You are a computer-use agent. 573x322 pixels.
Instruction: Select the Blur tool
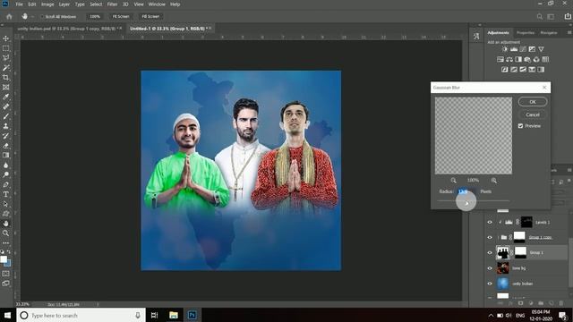6,165
